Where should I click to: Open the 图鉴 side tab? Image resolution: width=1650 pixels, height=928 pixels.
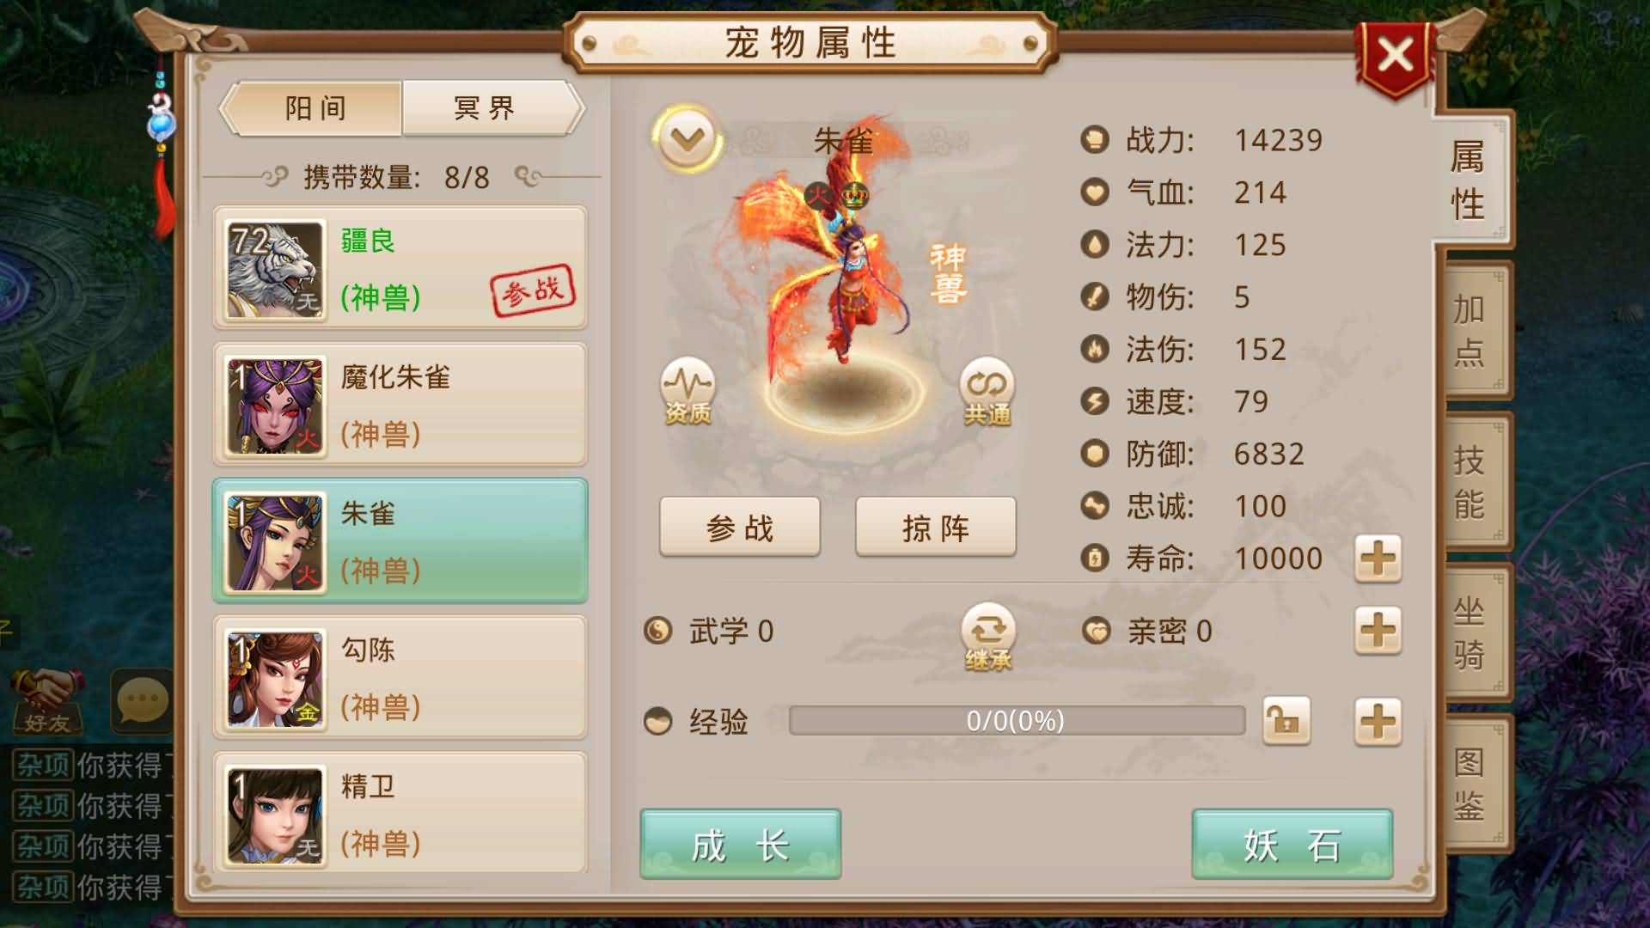[x=1471, y=784]
